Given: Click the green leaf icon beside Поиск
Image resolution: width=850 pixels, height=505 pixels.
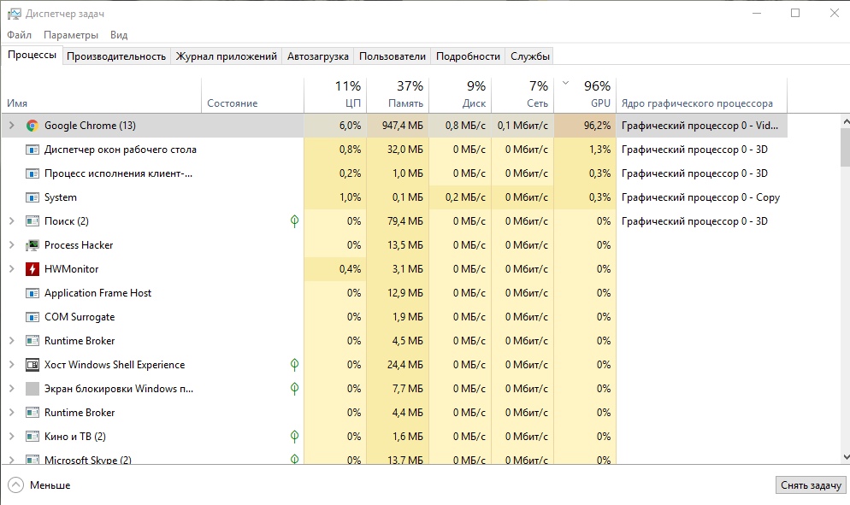Looking at the screenshot, I should tap(294, 221).
